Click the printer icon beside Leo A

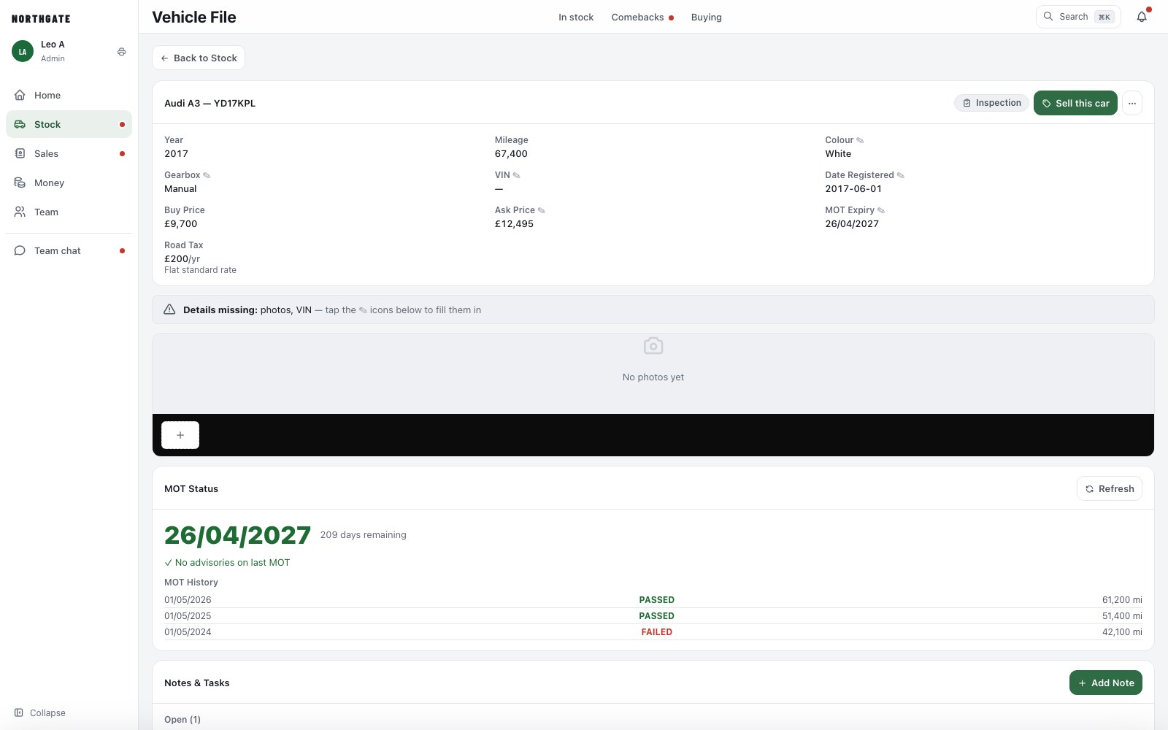point(121,52)
